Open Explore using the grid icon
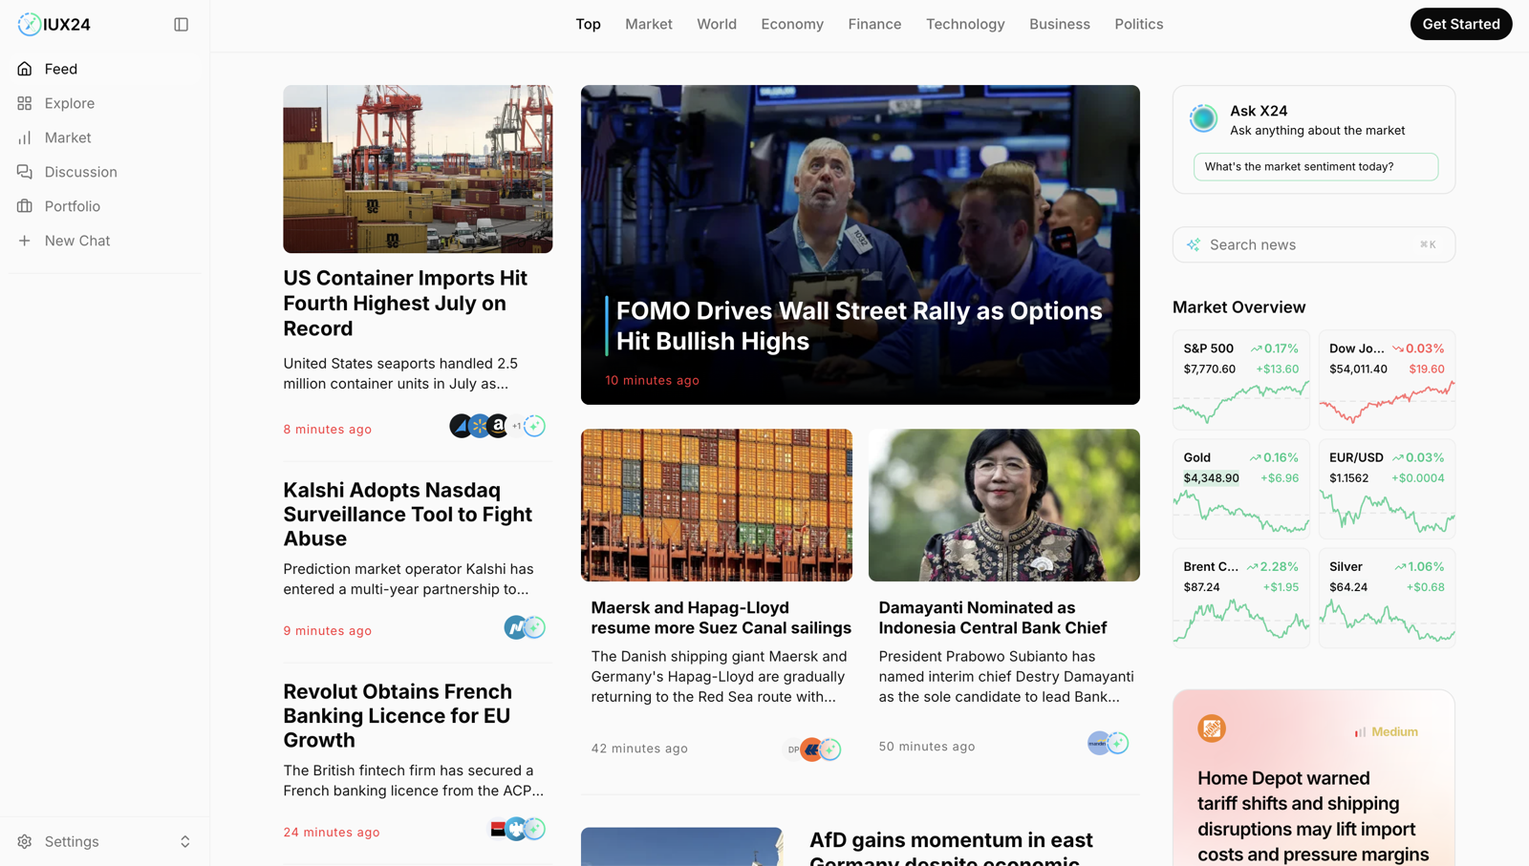Image resolution: width=1529 pixels, height=866 pixels. pos(25,103)
